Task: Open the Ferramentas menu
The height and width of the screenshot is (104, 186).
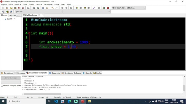Action: pyautogui.click(x=48, y=4)
